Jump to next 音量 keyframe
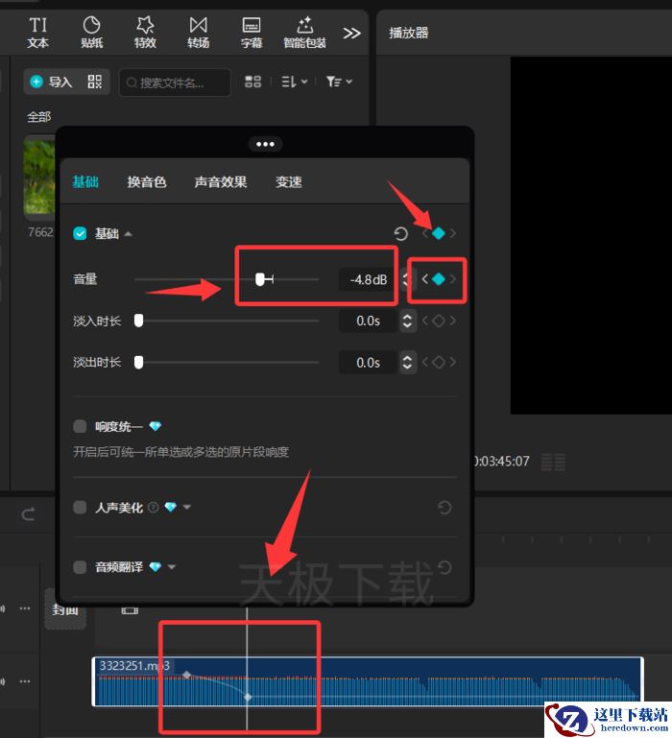 click(x=452, y=279)
